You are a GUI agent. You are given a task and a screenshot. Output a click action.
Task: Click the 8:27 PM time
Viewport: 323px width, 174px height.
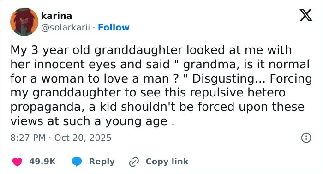pos(28,138)
